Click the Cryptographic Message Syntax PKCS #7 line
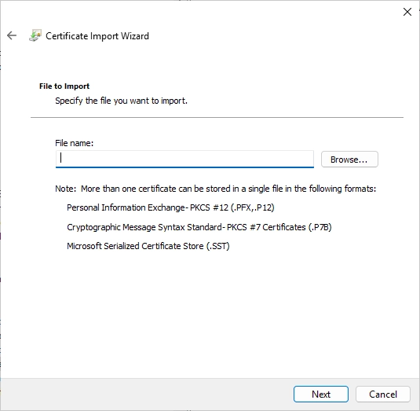The image size is (420, 411). 199,227
